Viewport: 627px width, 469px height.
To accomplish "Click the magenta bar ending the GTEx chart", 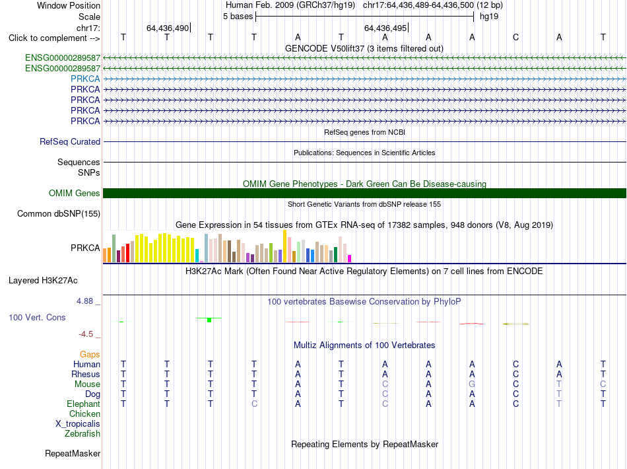I will tap(350, 258).
